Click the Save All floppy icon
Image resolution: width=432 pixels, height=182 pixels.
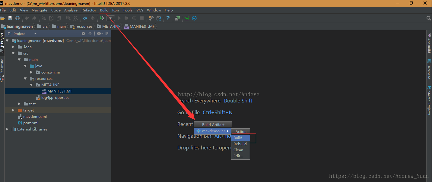click(10, 18)
